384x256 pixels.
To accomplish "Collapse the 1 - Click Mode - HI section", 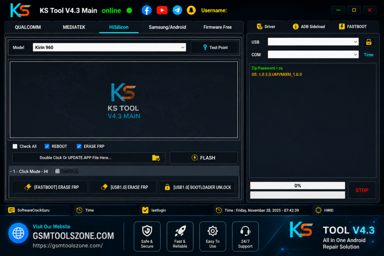I will tap(11, 172).
